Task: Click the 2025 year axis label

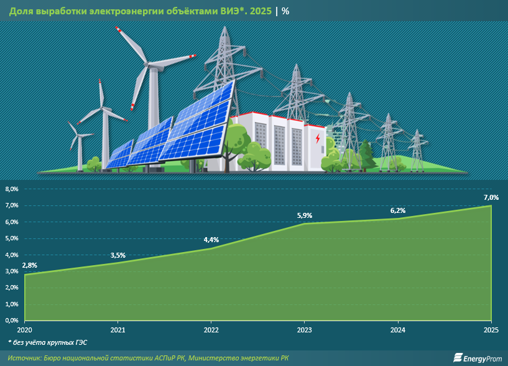Action: 491,330
